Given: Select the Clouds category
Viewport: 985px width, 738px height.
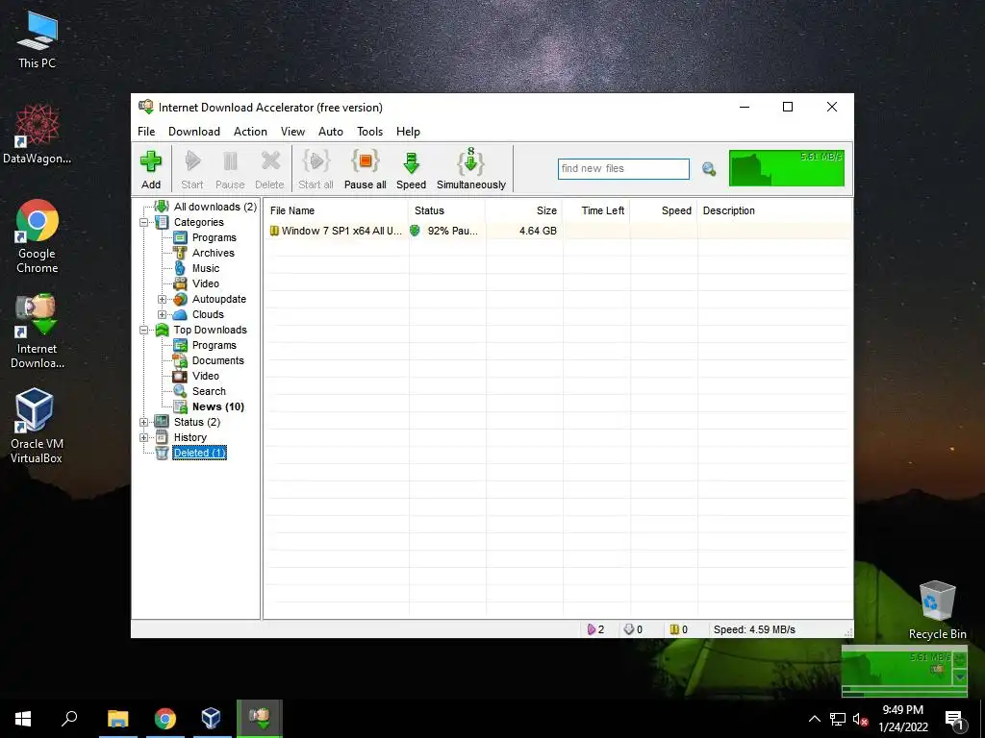Looking at the screenshot, I should click(x=208, y=314).
